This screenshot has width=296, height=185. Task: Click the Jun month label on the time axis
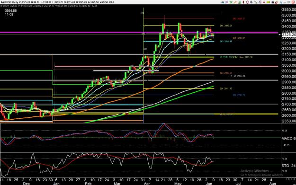pyautogui.click(x=209, y=184)
